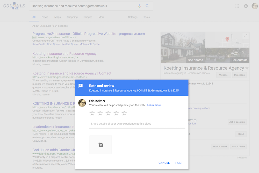Cancel the review dialog
This screenshot has height=173, width=259.
tap(164, 163)
